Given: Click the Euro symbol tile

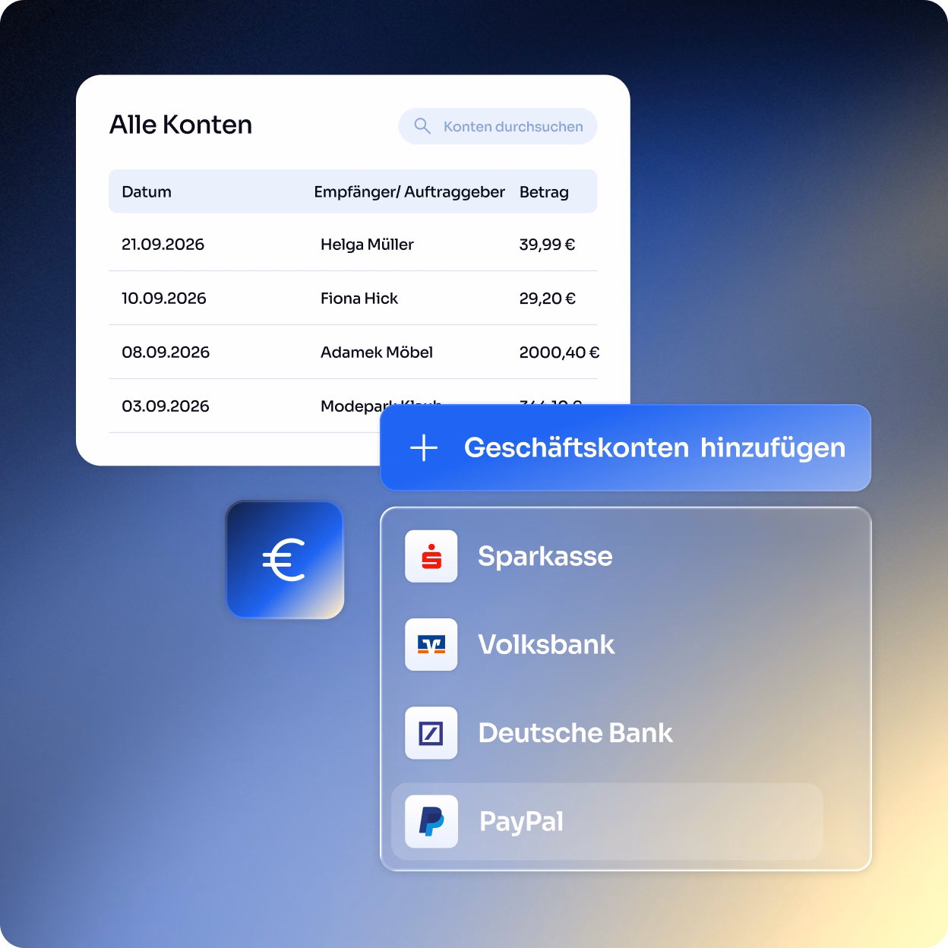Looking at the screenshot, I should 285,560.
